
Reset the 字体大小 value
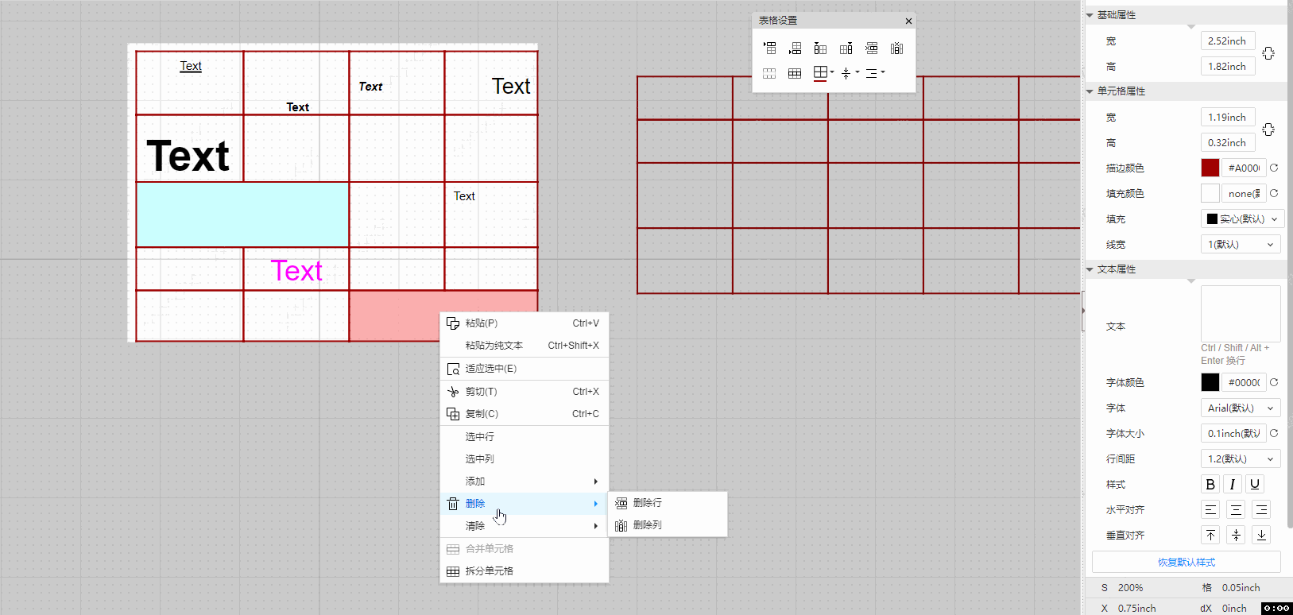click(x=1274, y=433)
